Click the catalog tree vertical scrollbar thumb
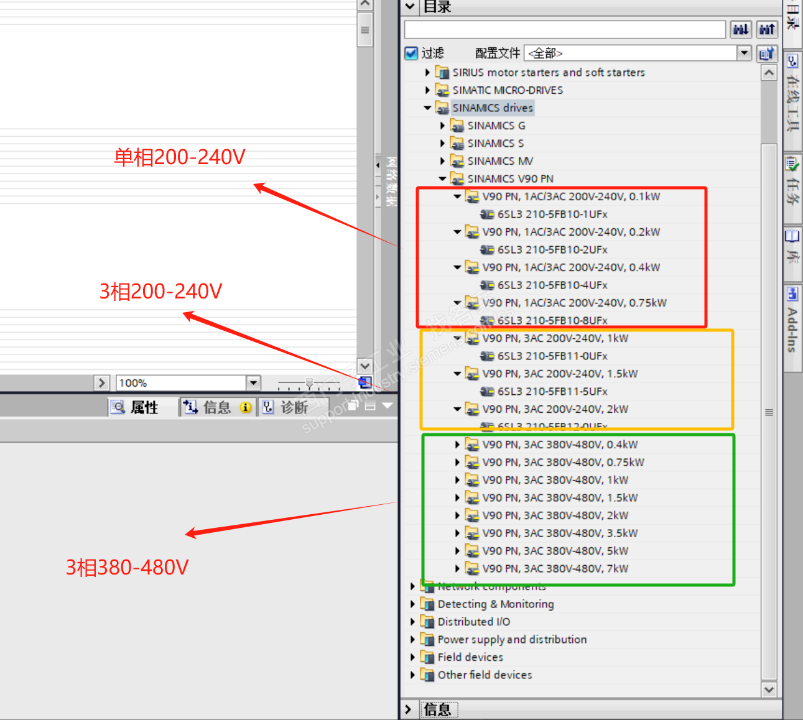 769,412
